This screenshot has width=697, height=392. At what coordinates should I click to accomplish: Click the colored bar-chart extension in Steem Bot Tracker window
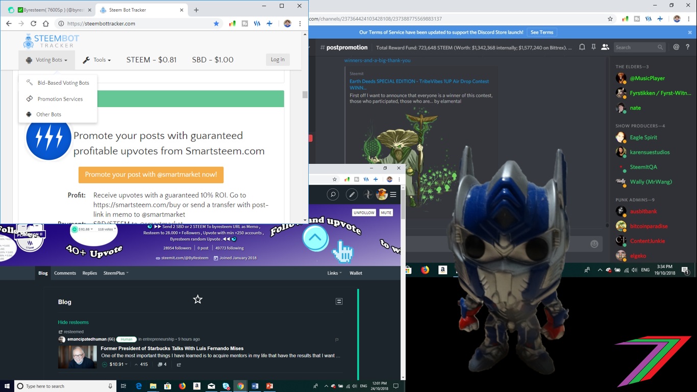[x=232, y=23]
